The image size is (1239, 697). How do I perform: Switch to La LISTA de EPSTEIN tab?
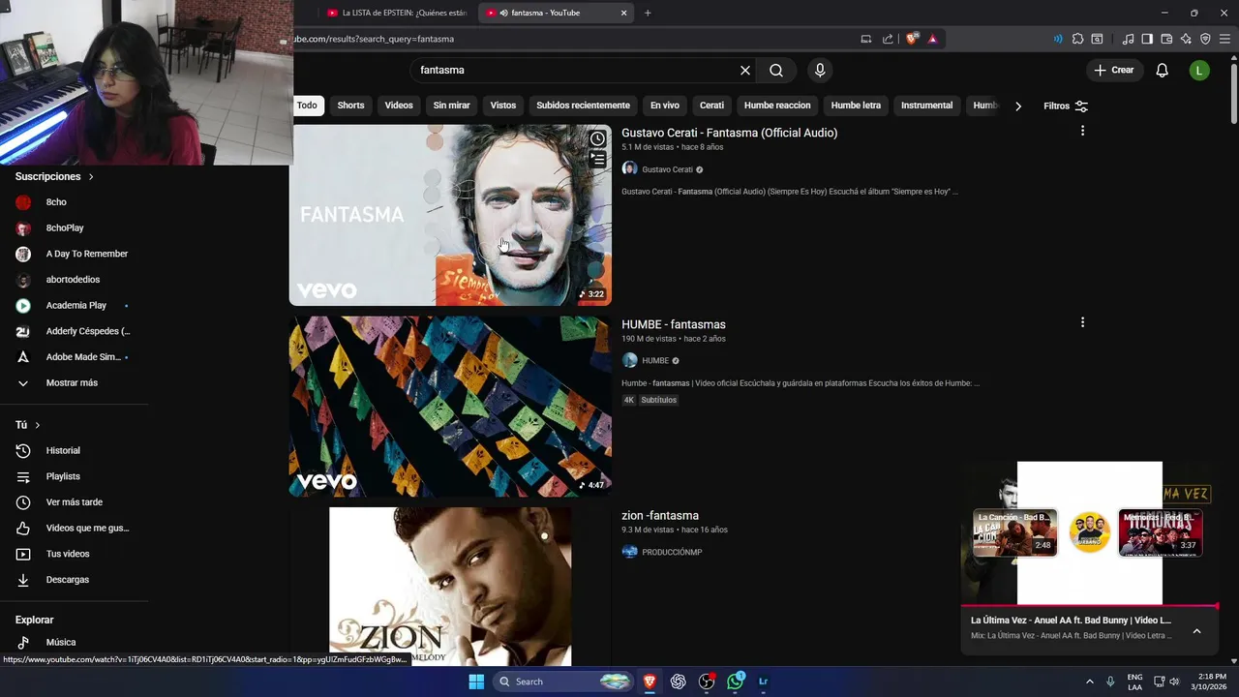(397, 13)
